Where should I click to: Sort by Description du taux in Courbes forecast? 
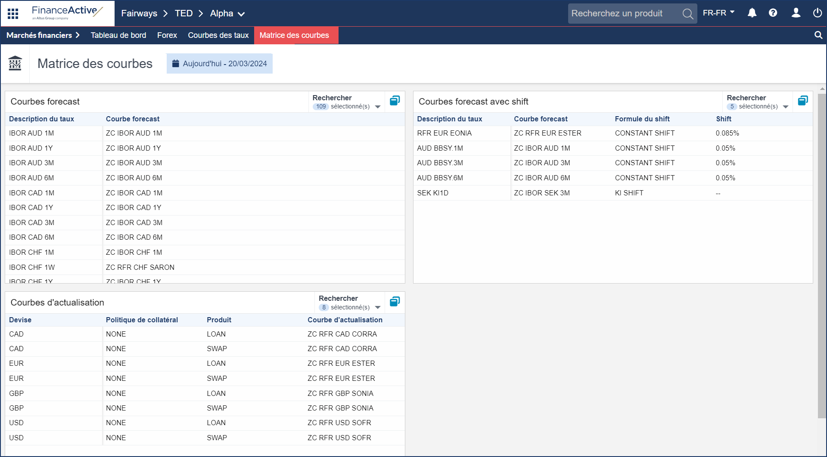[x=41, y=119]
